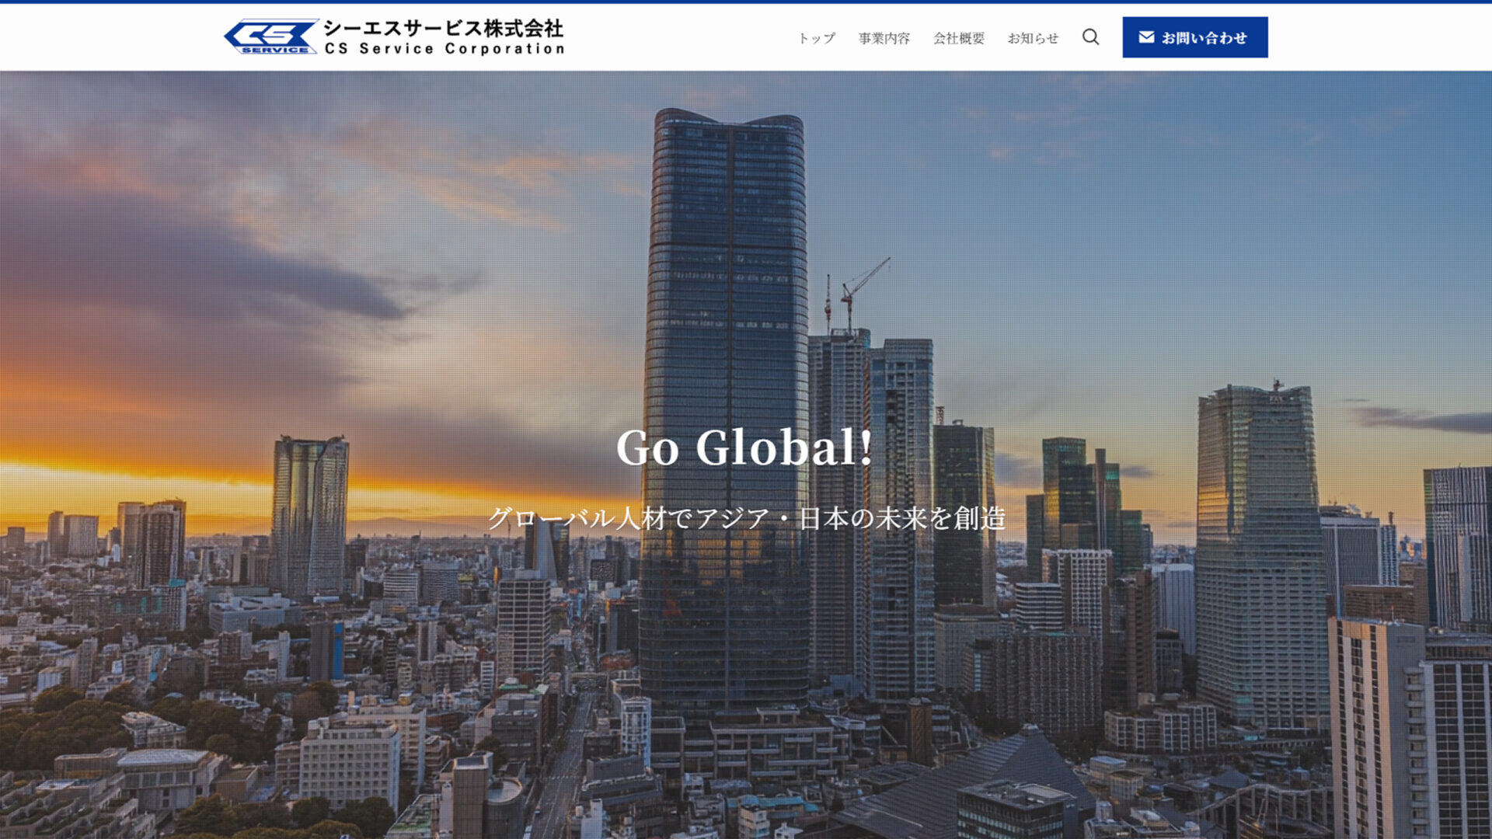Click the グローバル人材でアジア・日本の未来を創造 tagline
The width and height of the screenshot is (1492, 839).
[746, 518]
